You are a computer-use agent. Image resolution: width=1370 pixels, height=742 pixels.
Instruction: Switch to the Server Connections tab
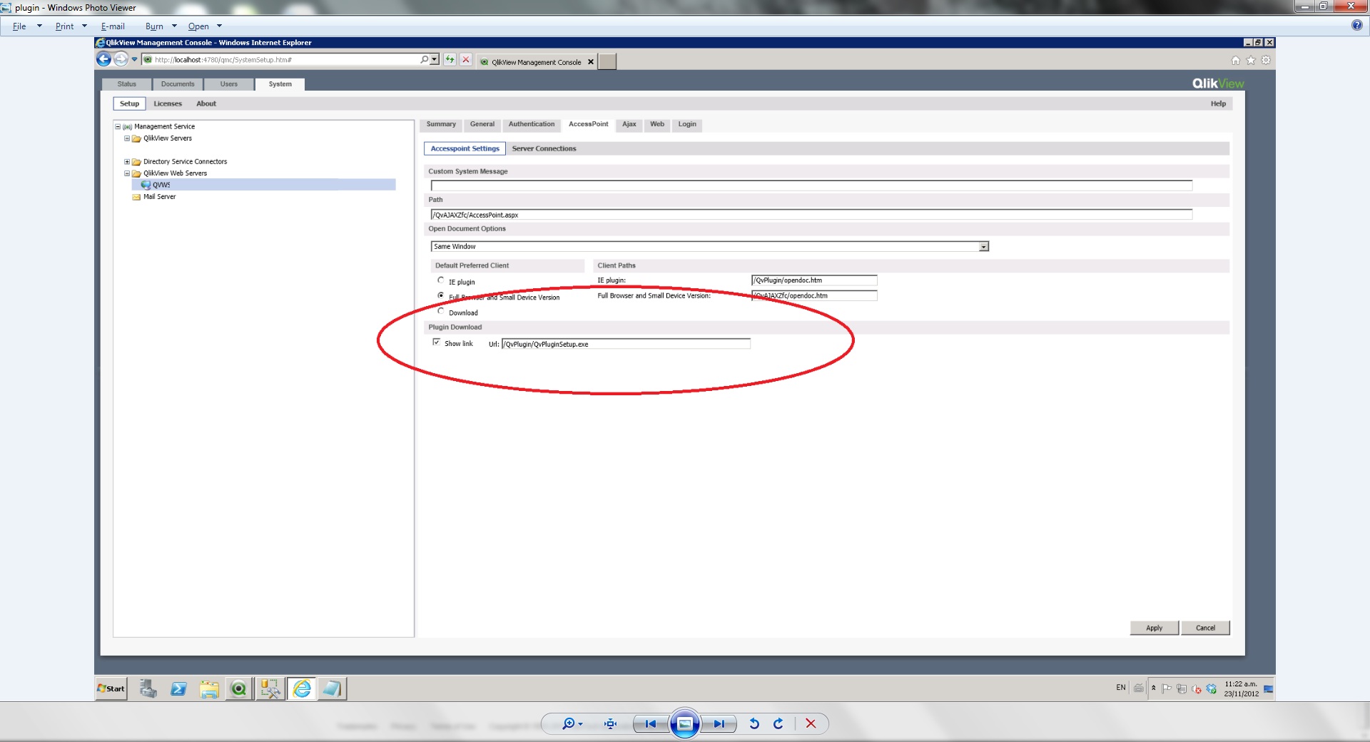544,148
